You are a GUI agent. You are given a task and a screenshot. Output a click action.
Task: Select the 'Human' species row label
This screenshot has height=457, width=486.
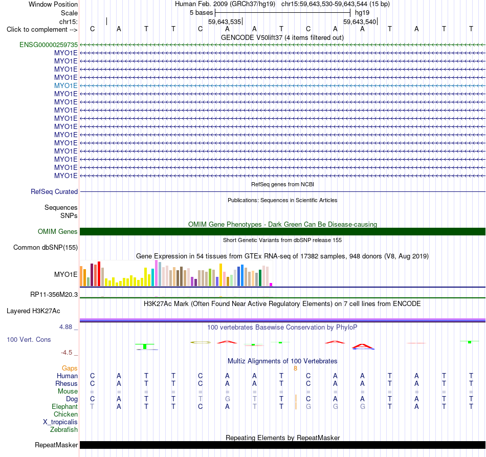pos(67,376)
